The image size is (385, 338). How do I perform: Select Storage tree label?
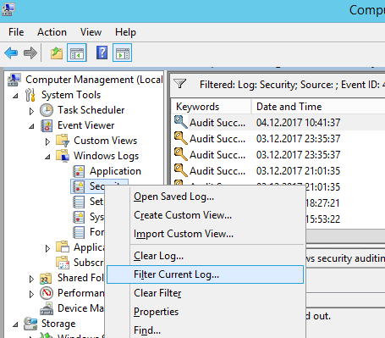pyautogui.click(x=58, y=324)
